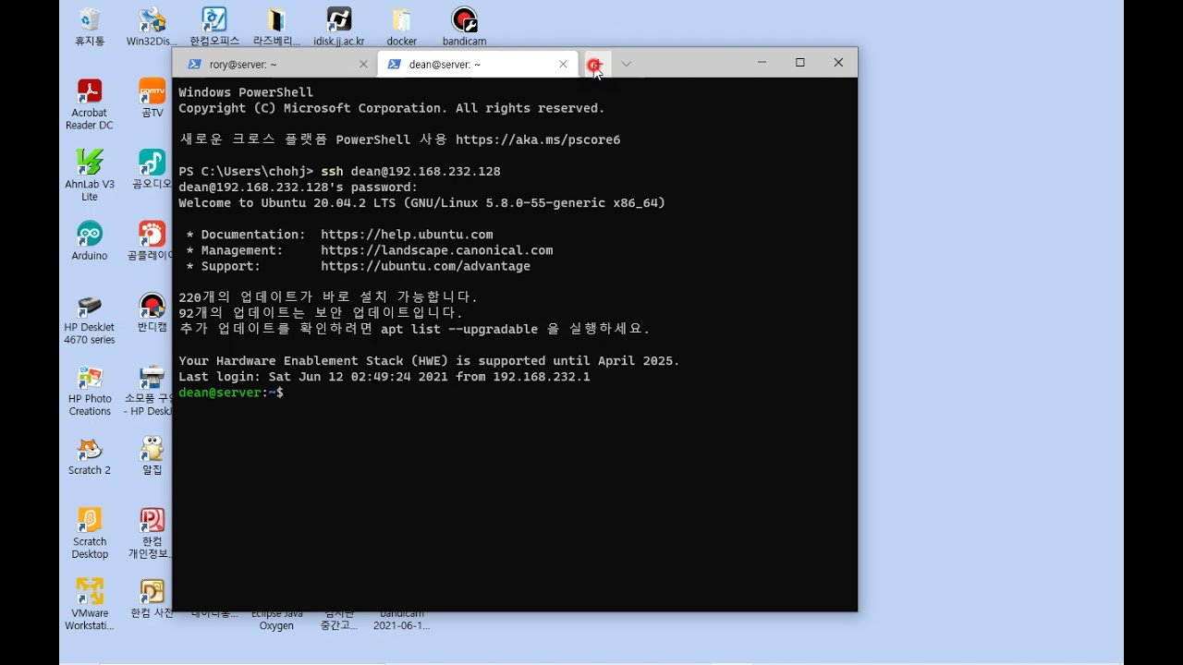
Task: Open the idisk.jj.ac.kr desktop shortcut
Action: (339, 26)
